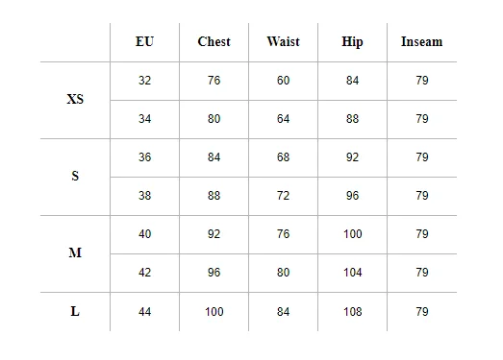Click the XS size row label
Screen dimensions: 503x360
coord(75,99)
